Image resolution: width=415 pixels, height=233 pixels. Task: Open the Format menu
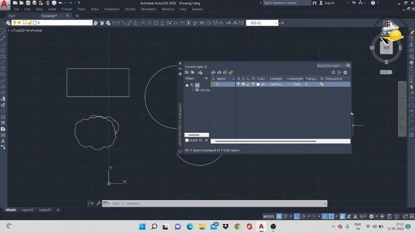pos(67,9)
